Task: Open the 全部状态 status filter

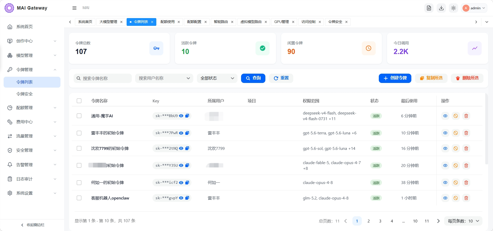Action: click(x=217, y=78)
